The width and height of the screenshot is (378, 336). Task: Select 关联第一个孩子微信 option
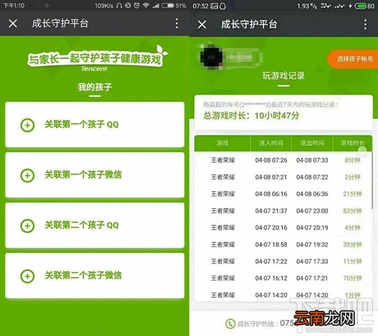pyautogui.click(x=94, y=175)
